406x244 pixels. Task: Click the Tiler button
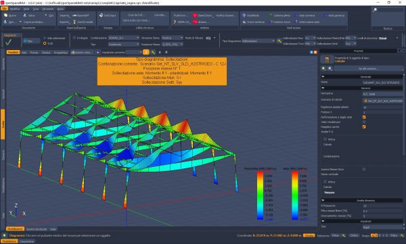coord(31,41)
